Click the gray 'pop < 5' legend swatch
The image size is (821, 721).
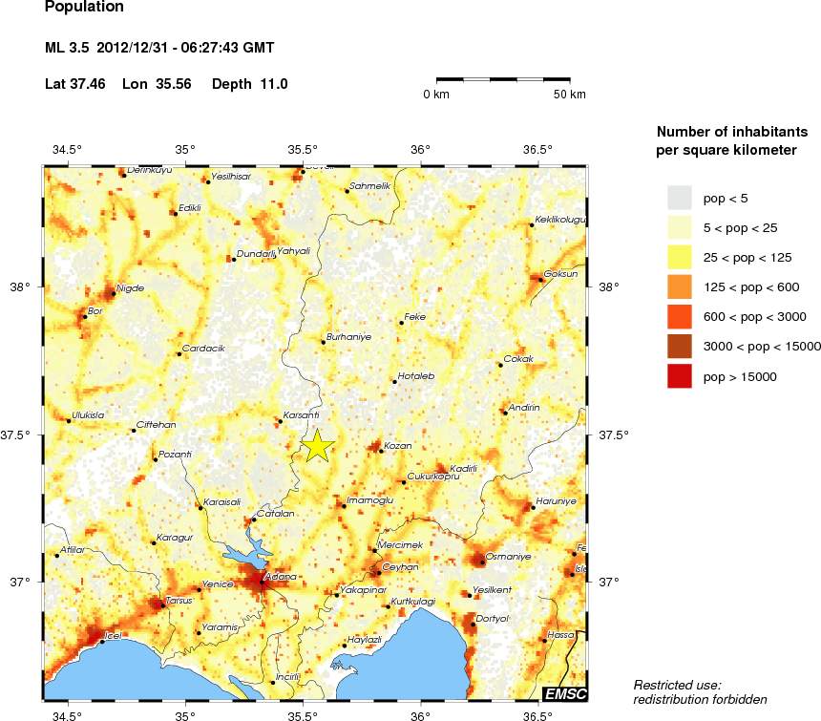(679, 198)
